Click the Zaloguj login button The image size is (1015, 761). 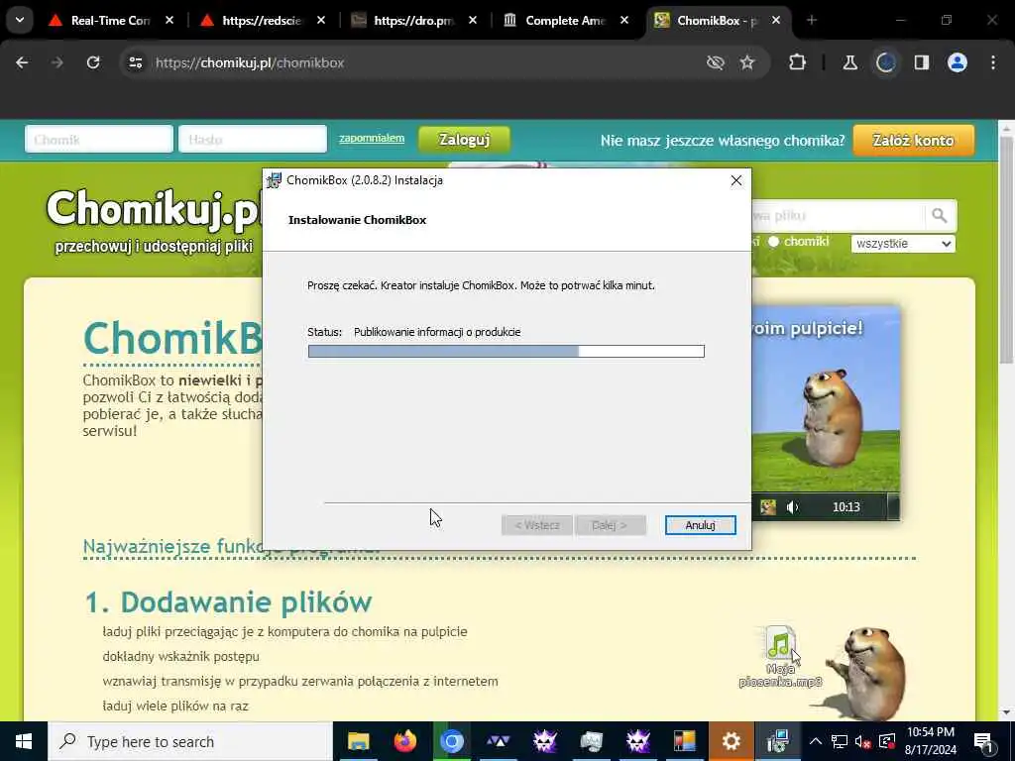[464, 140]
